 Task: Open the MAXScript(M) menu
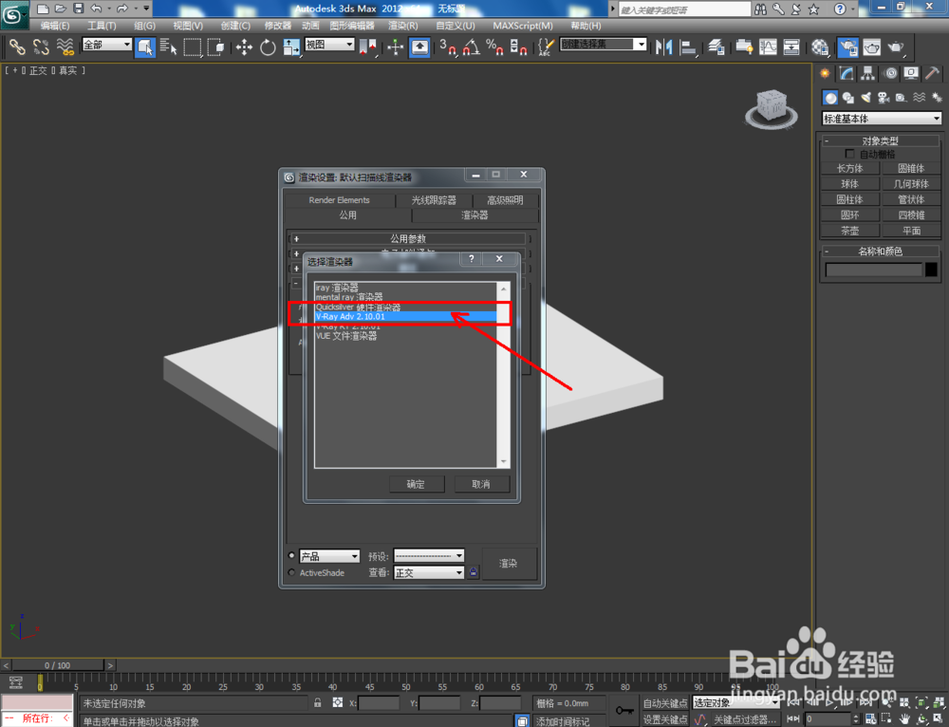tap(522, 26)
